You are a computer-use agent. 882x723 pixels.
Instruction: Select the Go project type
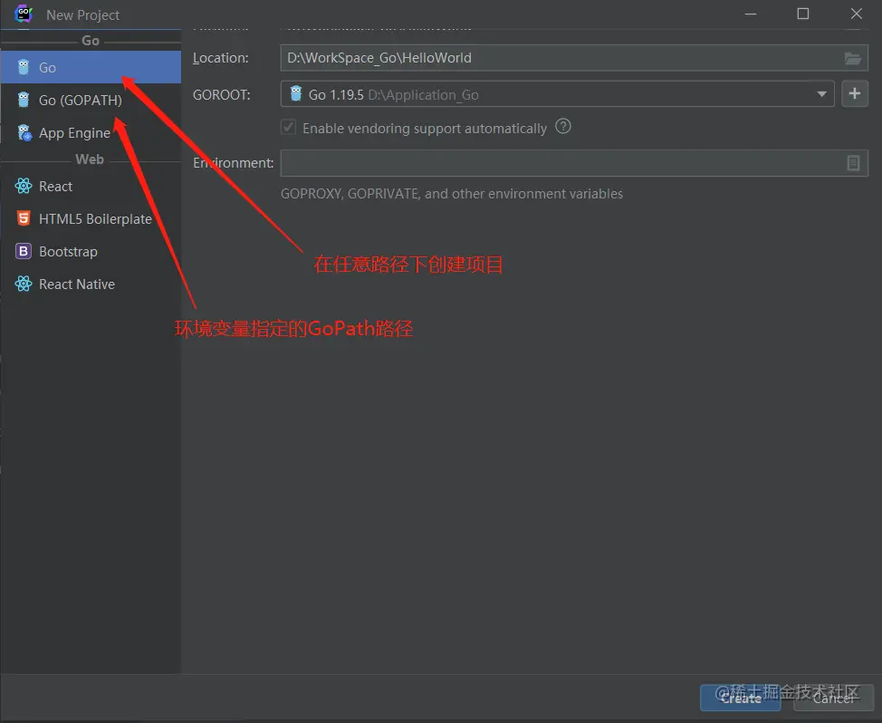coord(91,68)
